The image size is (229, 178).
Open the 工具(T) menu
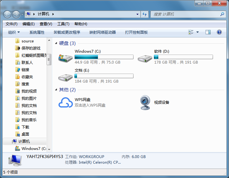(x=63, y=24)
